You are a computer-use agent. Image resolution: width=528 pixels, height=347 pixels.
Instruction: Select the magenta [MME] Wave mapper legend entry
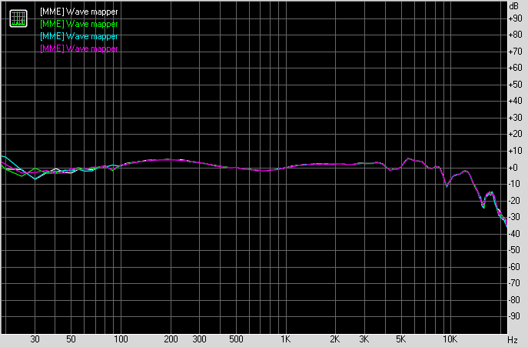pos(79,48)
